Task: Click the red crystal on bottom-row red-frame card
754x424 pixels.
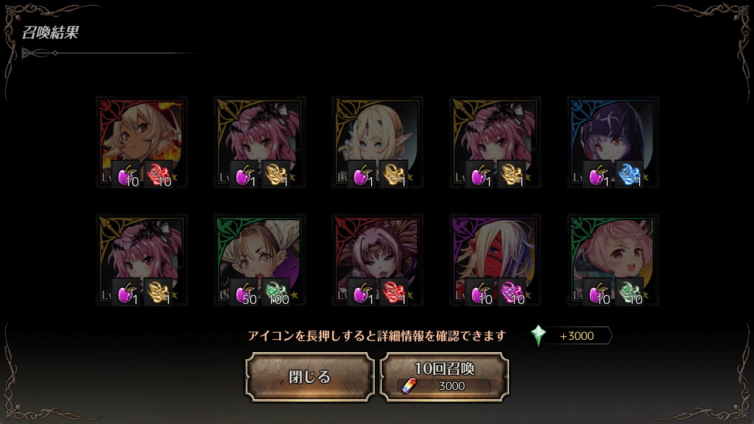Action: [x=393, y=292]
